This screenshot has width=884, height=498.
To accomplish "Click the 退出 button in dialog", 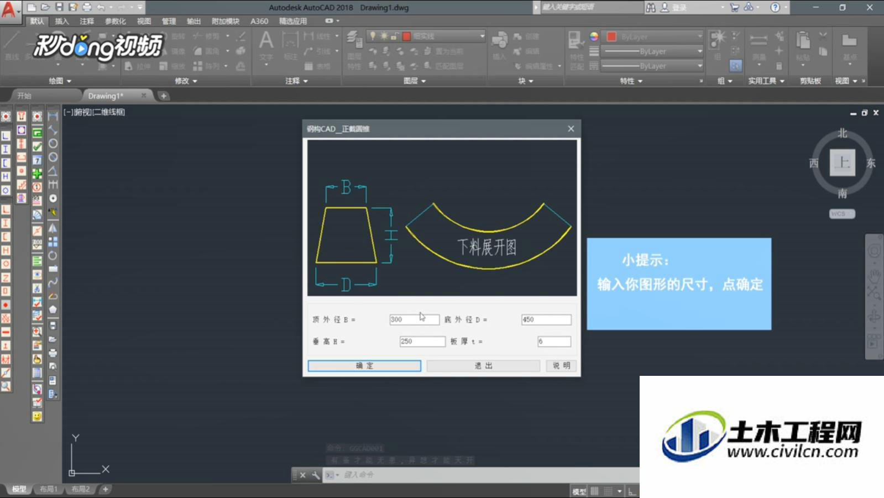I will tap(483, 366).
